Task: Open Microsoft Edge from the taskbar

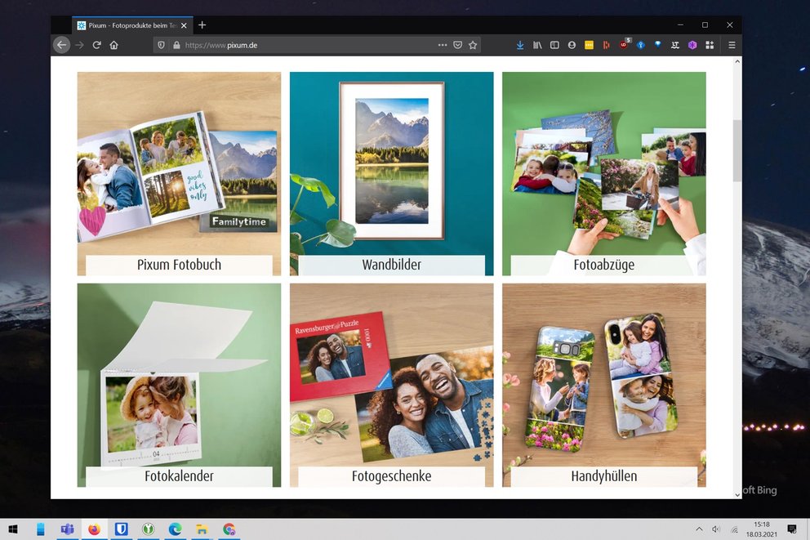Action: coord(175,529)
